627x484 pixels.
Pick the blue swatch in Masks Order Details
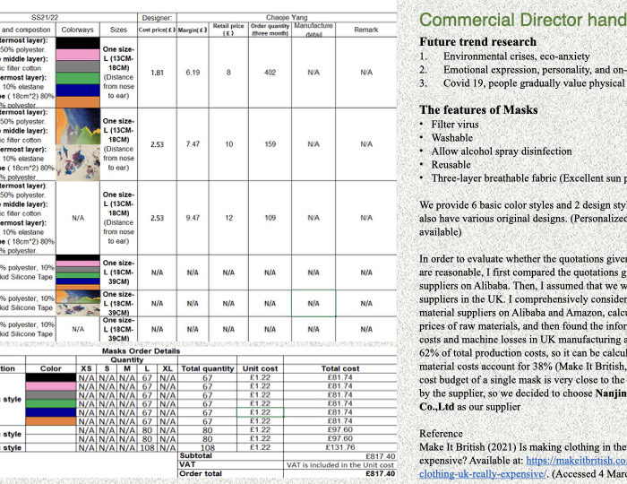click(x=51, y=412)
